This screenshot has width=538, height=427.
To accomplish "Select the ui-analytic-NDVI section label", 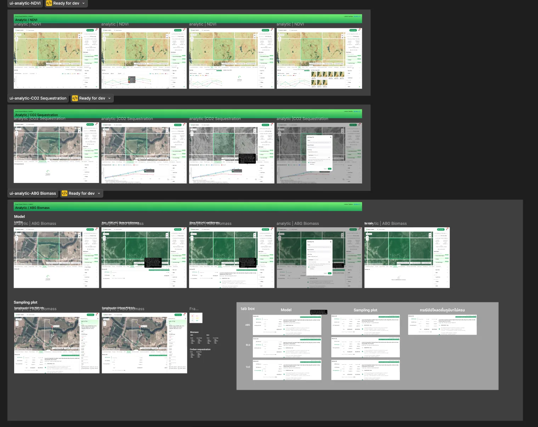I will pos(25,3).
